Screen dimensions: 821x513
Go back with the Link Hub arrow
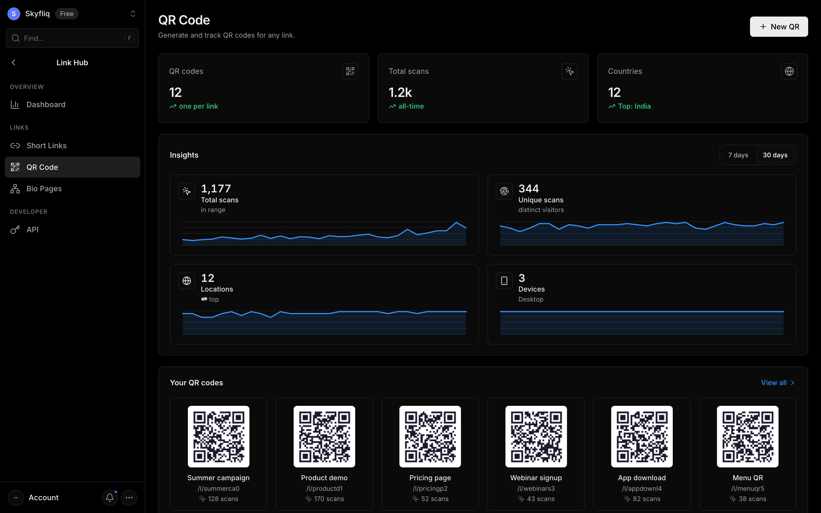14,62
